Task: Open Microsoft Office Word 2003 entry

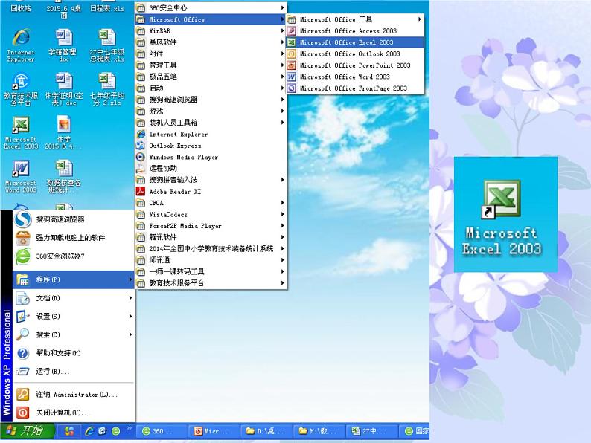Action: pos(355,77)
